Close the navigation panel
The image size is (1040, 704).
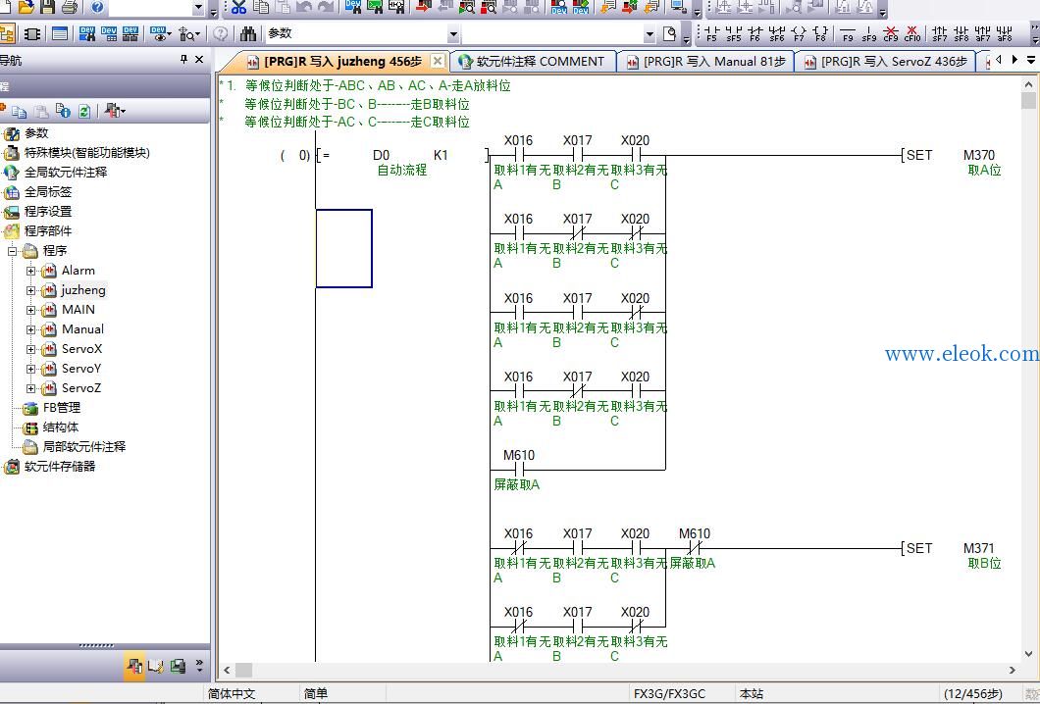pos(199,60)
